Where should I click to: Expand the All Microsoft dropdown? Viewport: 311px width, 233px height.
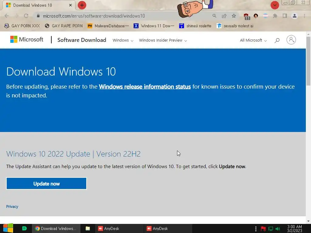point(253,40)
